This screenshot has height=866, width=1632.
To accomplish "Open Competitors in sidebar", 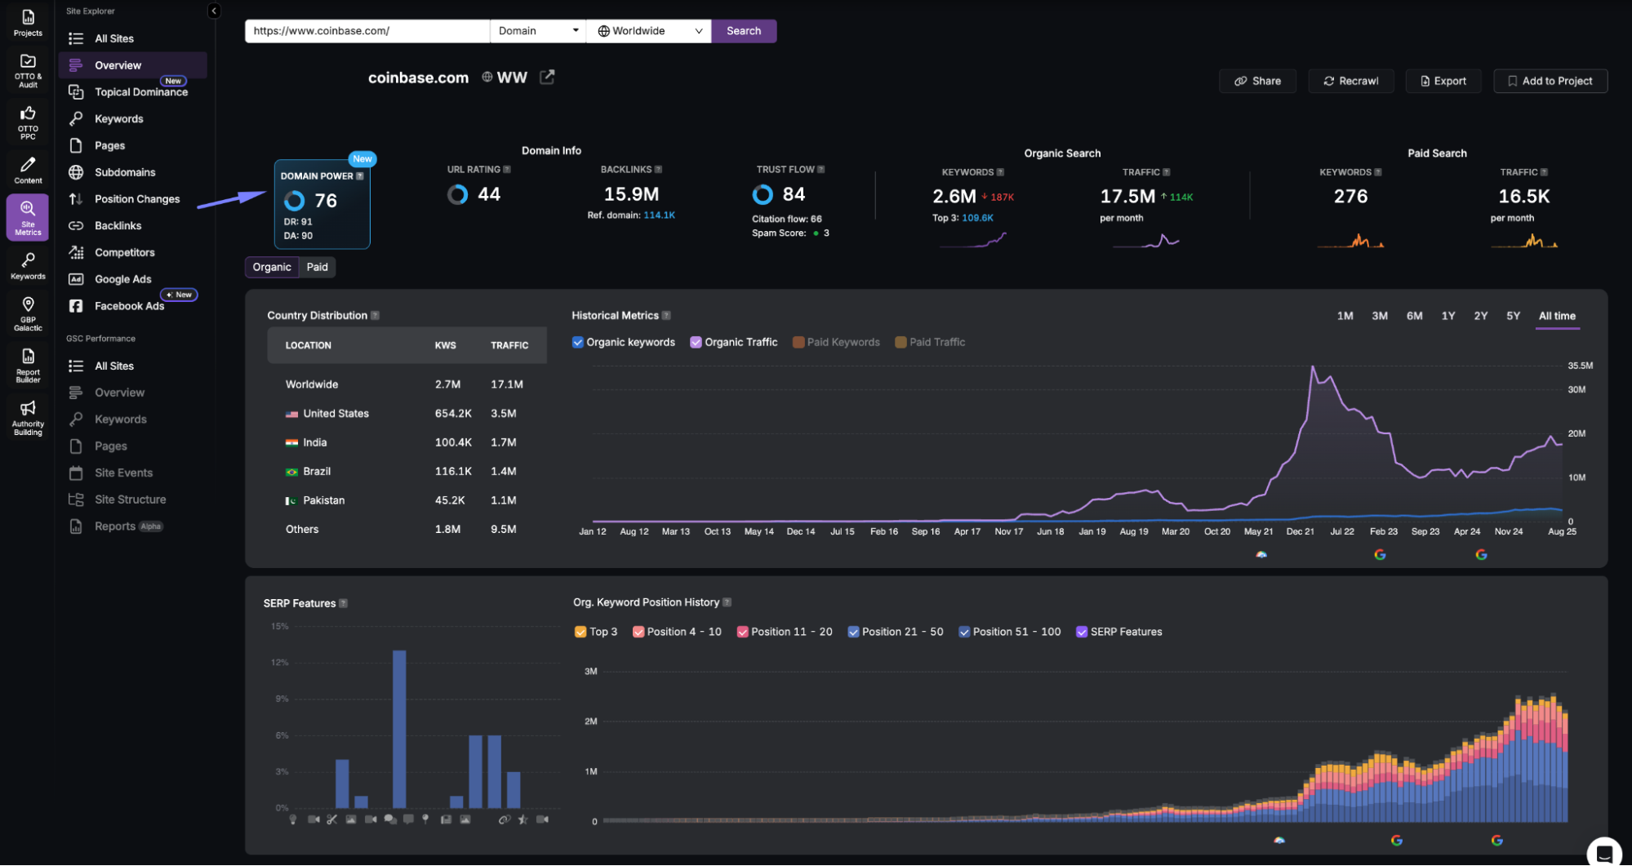I will click(x=132, y=252).
